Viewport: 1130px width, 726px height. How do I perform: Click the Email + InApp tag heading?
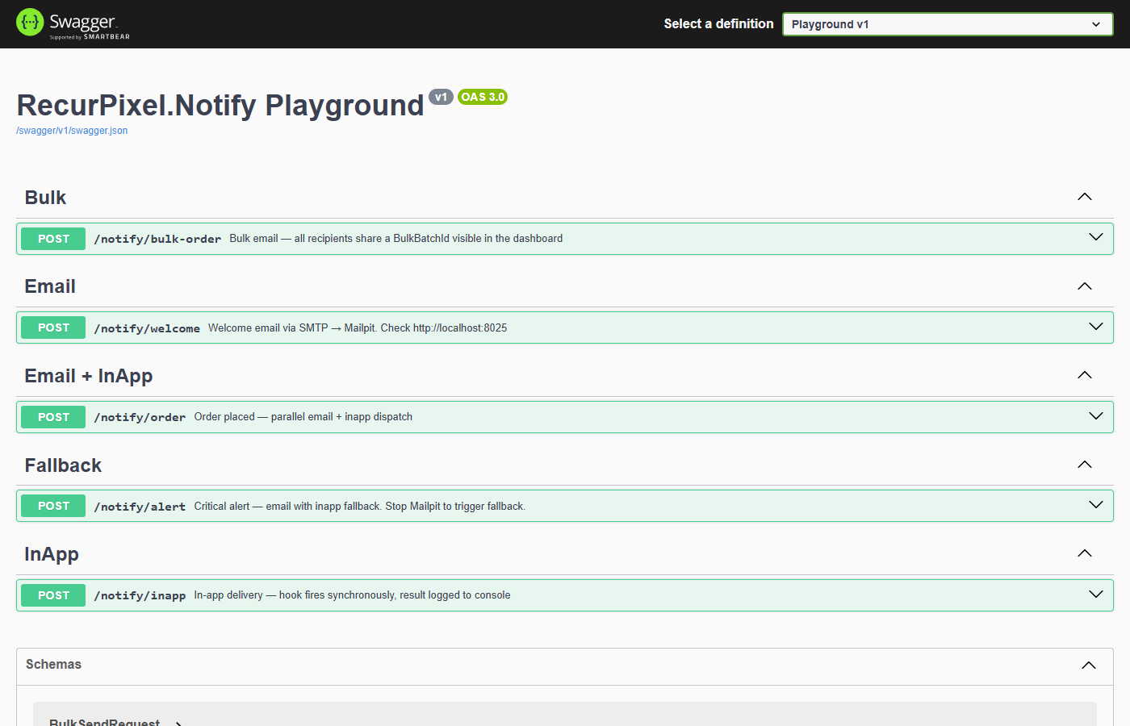[x=89, y=376]
